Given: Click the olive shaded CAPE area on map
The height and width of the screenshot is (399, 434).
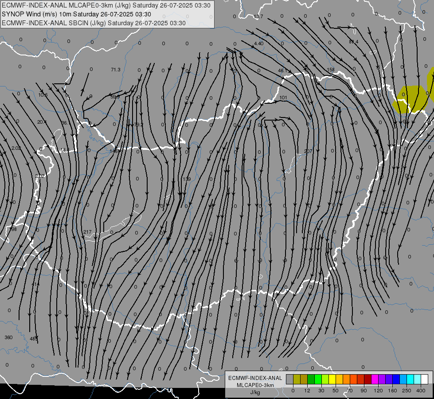Looking at the screenshot, I should click(x=411, y=100).
